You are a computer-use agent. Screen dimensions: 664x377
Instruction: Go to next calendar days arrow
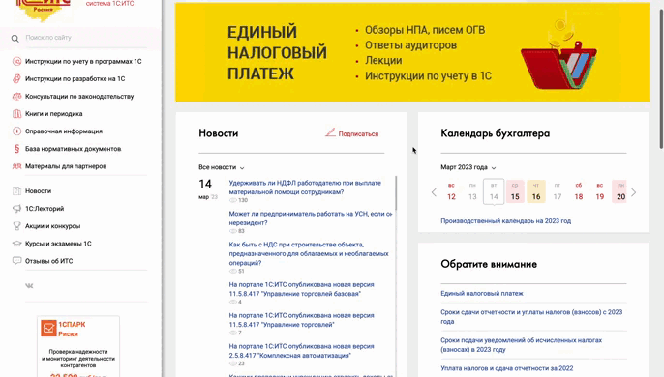pos(633,192)
